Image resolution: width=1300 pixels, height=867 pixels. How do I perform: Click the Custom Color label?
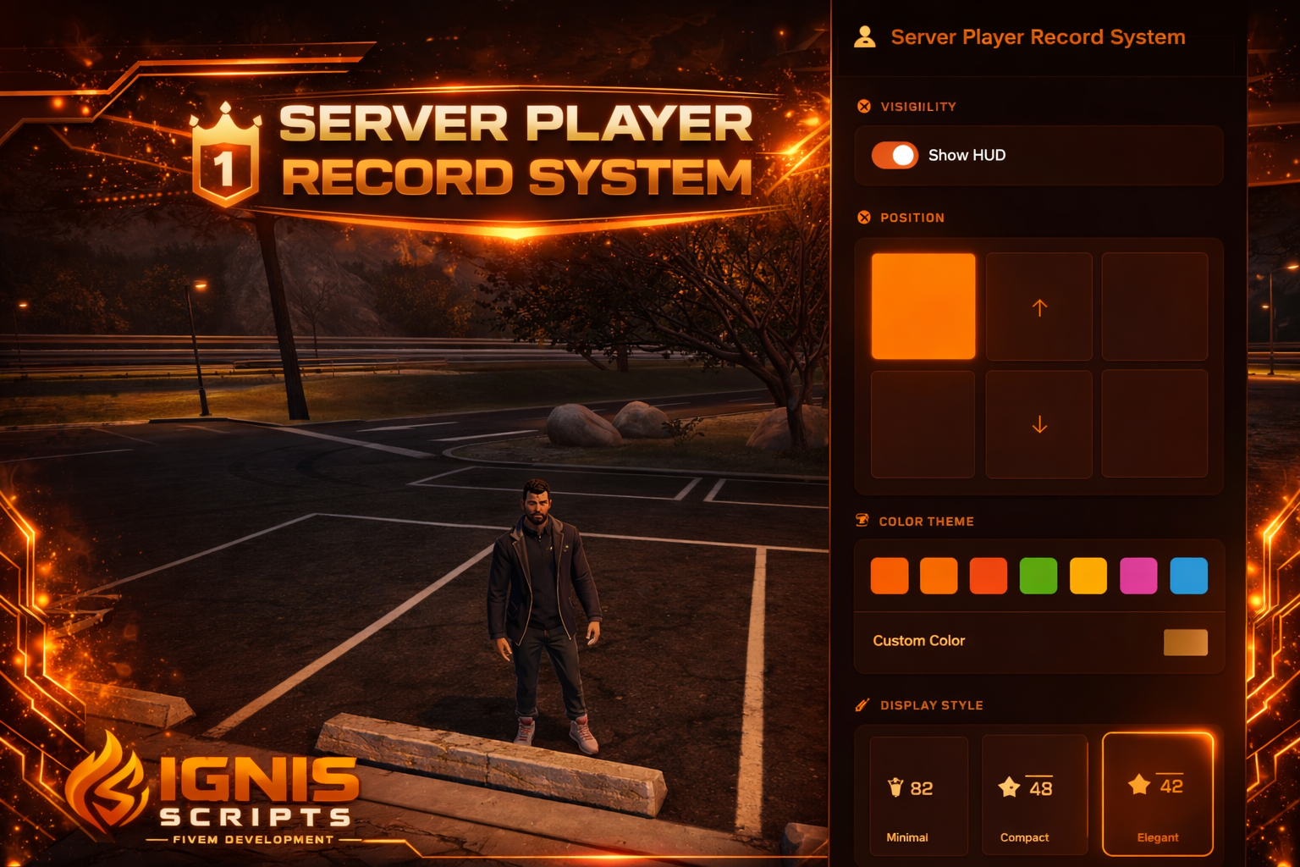point(919,641)
